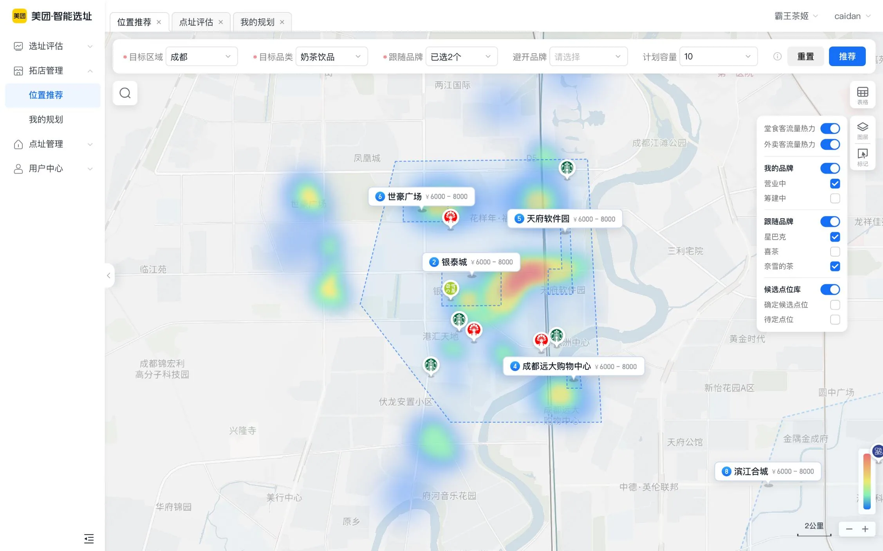The image size is (883, 551).
Task: Switch off the 候选点位库 toggle
Action: coord(830,290)
